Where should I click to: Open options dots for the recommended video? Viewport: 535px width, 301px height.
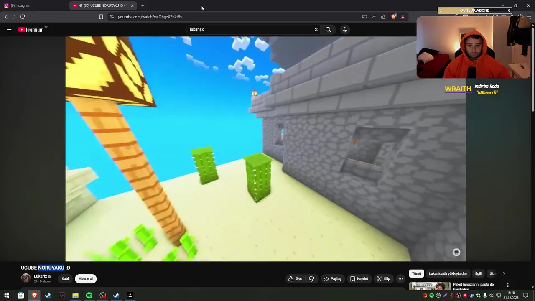point(508,285)
